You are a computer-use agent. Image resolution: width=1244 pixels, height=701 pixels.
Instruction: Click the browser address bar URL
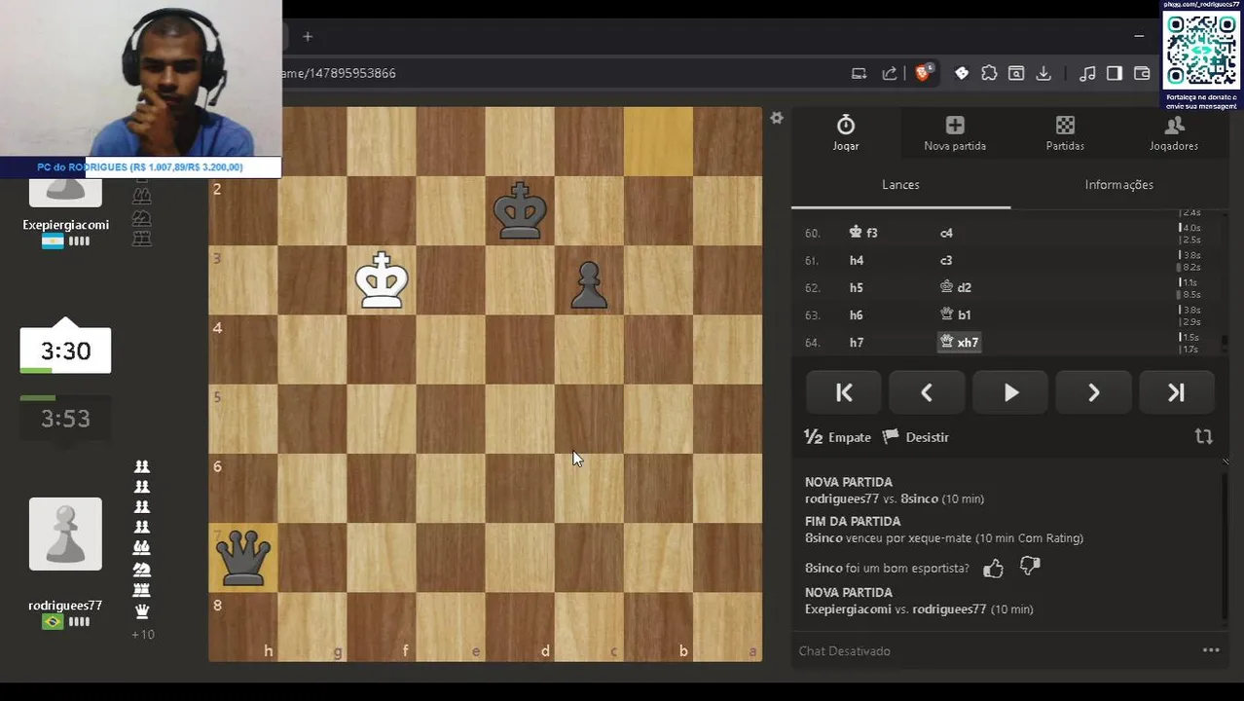338,73
